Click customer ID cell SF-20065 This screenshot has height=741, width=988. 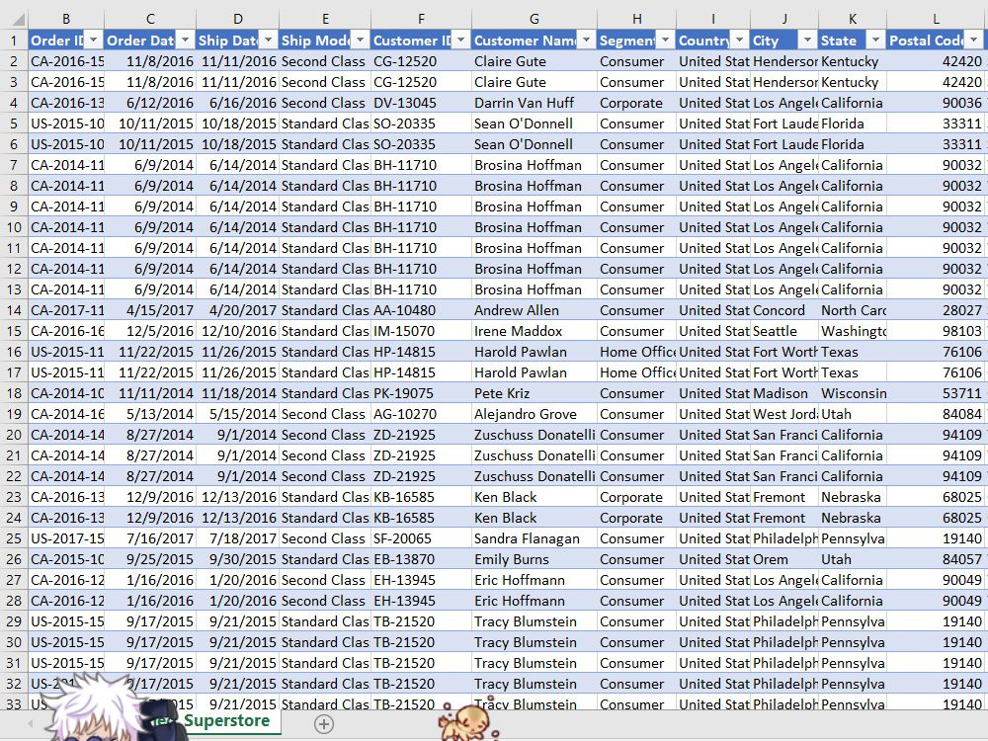421,538
